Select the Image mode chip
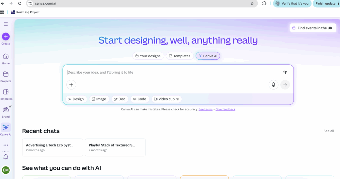Screen dimensions: 340x179 click(99, 99)
